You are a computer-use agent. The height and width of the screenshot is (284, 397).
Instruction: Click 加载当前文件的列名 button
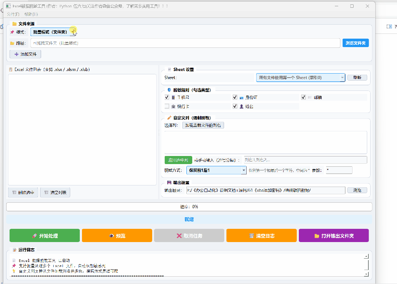[203, 125]
